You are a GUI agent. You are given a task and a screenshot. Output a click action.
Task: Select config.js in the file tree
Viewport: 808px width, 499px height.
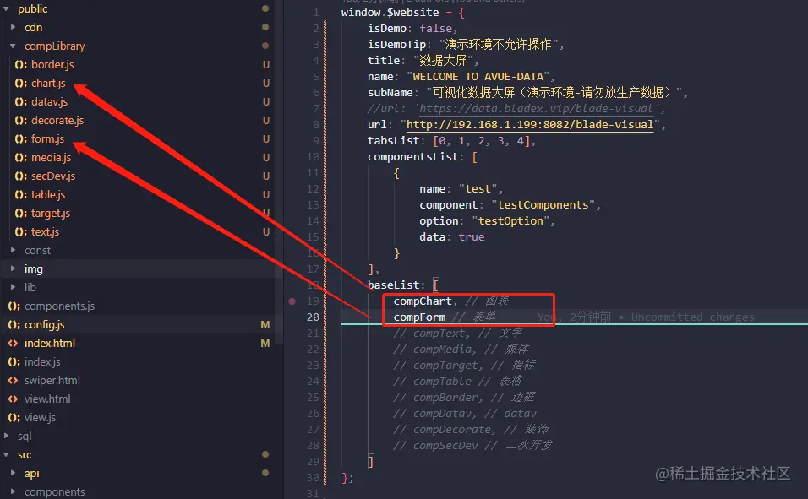coord(44,324)
